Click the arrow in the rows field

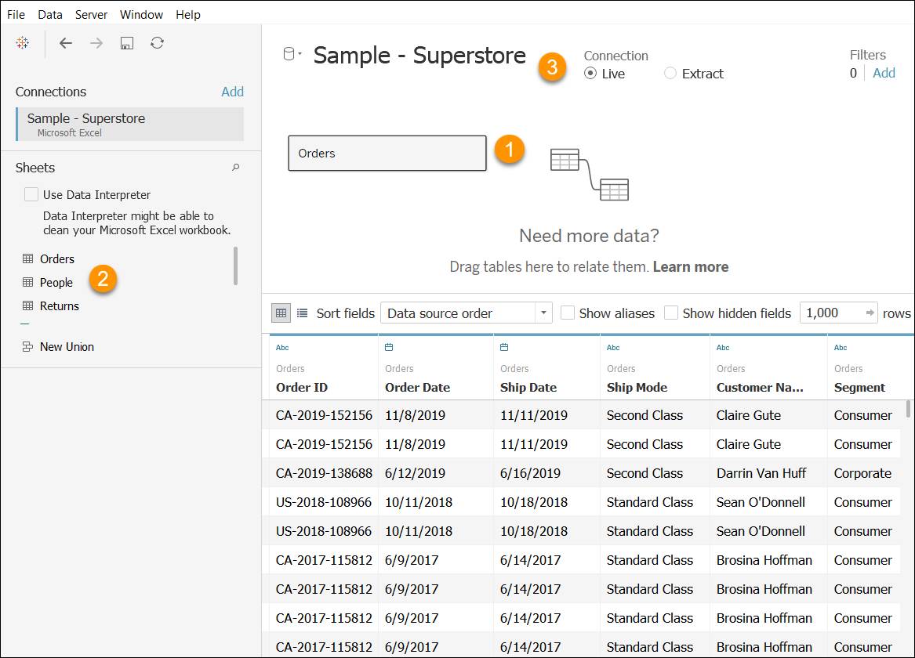coord(870,313)
